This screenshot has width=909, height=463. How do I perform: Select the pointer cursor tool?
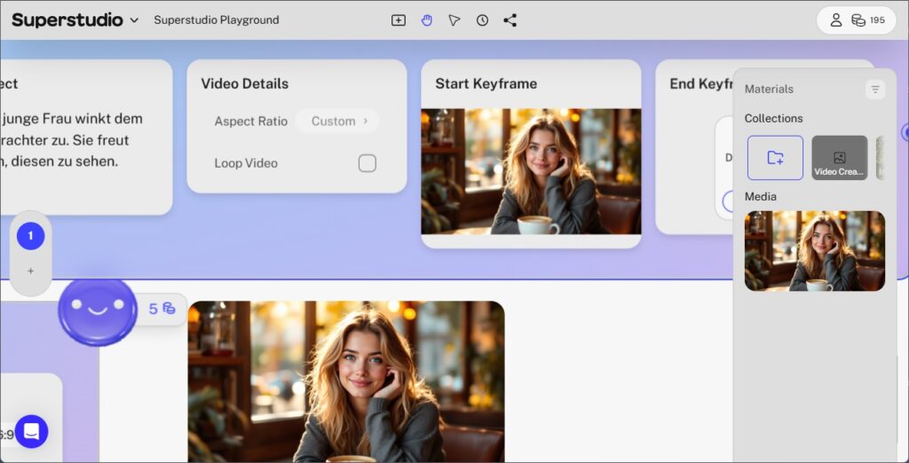coord(454,20)
